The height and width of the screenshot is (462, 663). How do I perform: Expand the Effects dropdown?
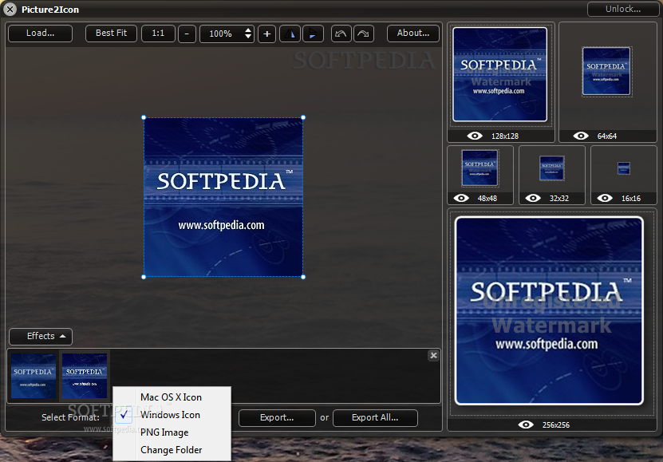(x=41, y=337)
